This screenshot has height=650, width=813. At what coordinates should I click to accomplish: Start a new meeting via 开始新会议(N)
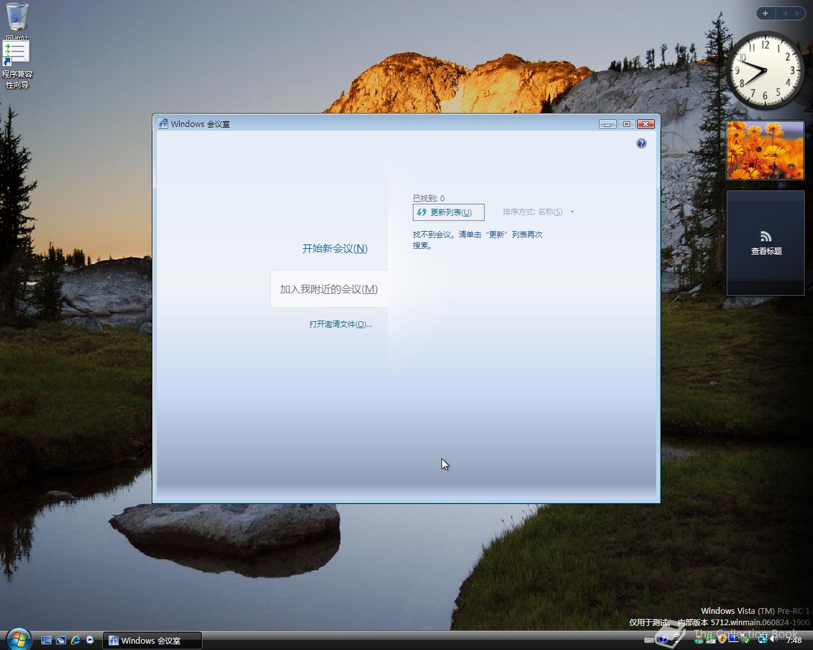[335, 248]
